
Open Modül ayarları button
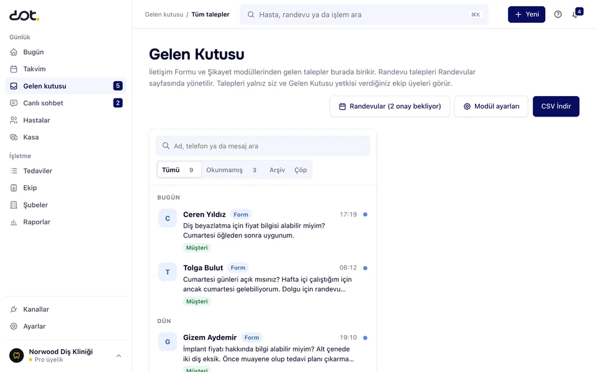click(x=491, y=106)
